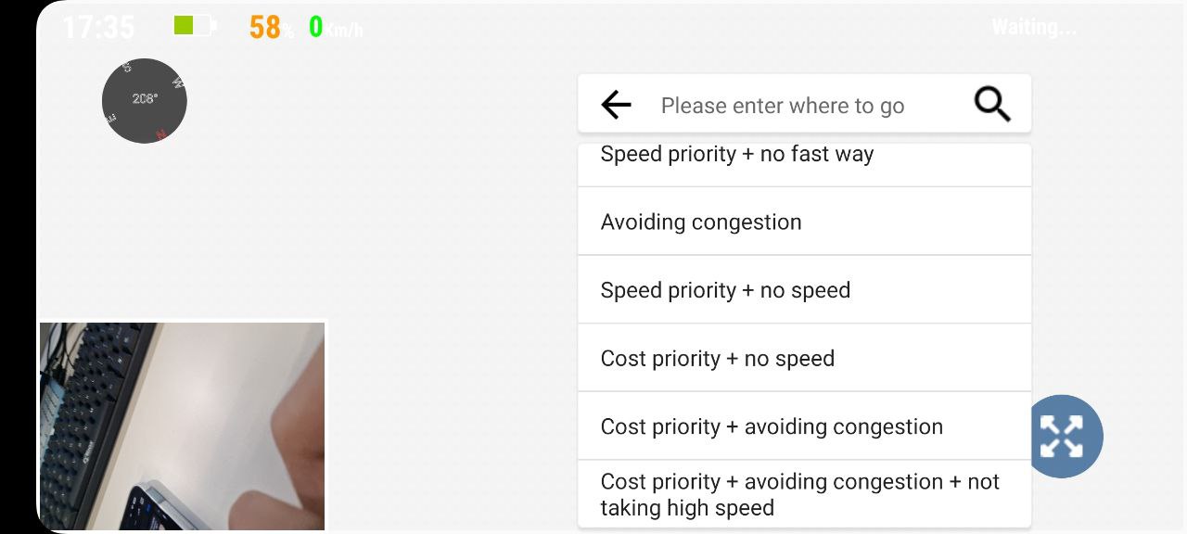Click the blue fullscreen expand icon

tap(1062, 436)
